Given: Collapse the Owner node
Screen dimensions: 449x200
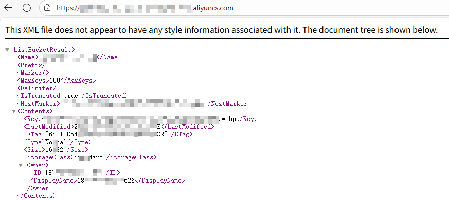Looking at the screenshot, I should point(21,165).
